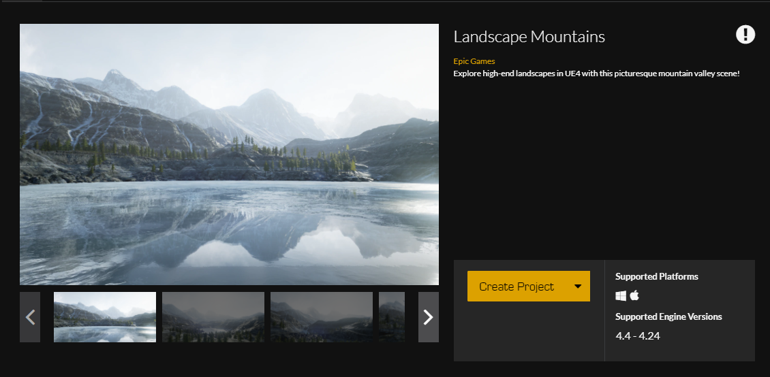This screenshot has width=770, height=377.
Task: Select the first bright lake thumbnail
Action: pos(105,317)
